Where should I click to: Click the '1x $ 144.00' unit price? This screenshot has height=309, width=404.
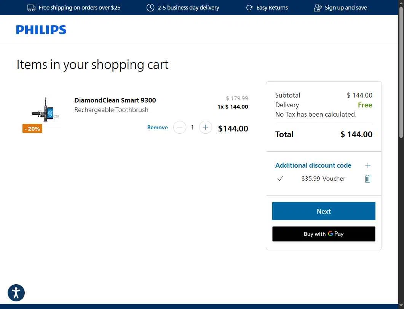[x=233, y=107]
